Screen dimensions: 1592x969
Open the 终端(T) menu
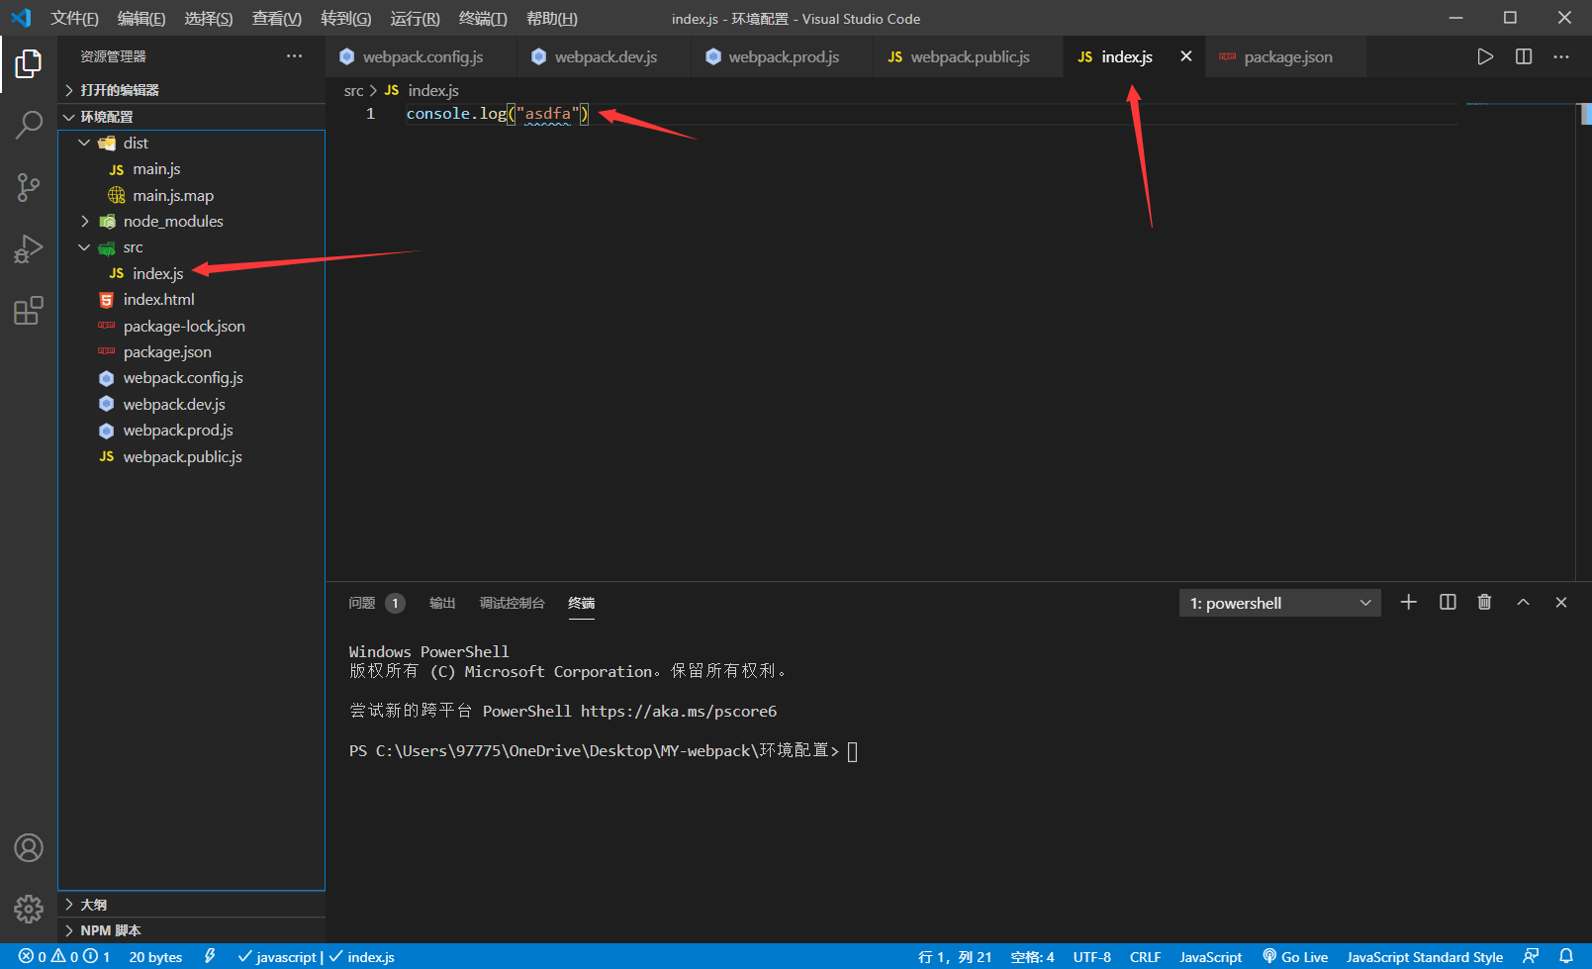[483, 19]
